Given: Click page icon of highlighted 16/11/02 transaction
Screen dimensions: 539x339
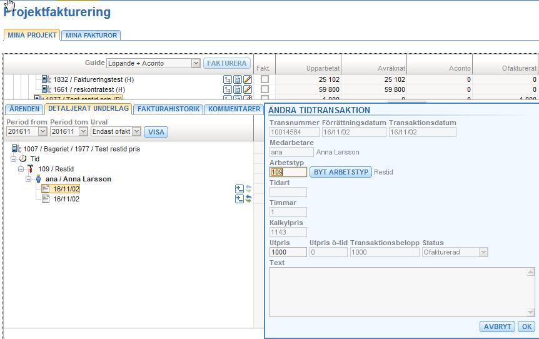Looking at the screenshot, I should point(46,188).
